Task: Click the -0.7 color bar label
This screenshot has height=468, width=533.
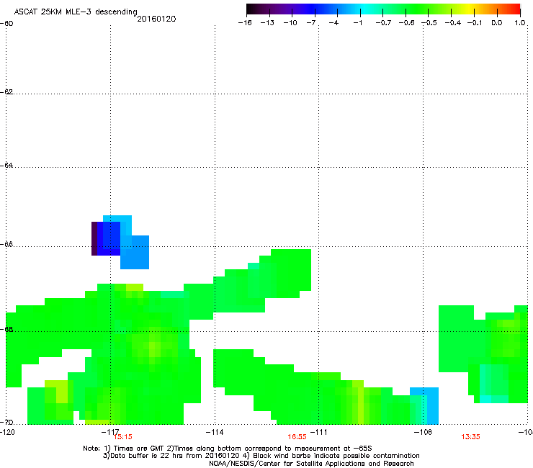Action: 383,23
